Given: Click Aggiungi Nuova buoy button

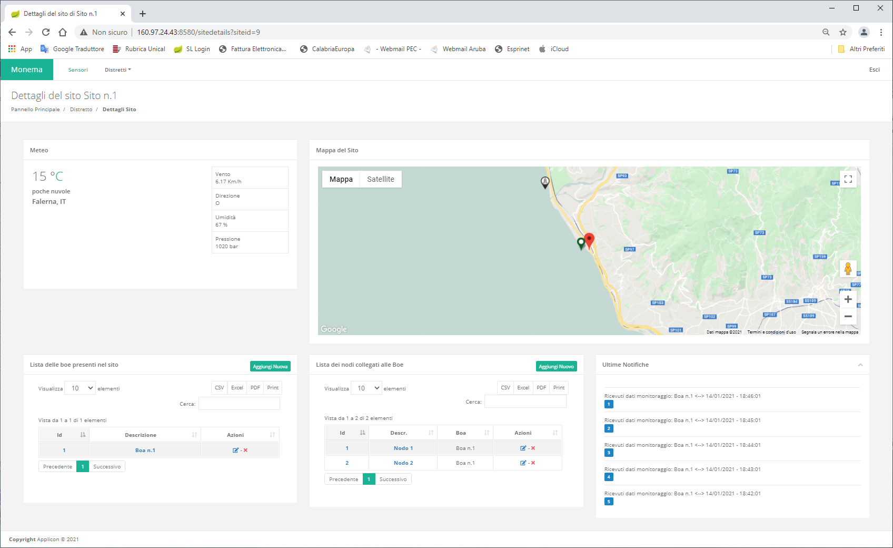Looking at the screenshot, I should 270,366.
